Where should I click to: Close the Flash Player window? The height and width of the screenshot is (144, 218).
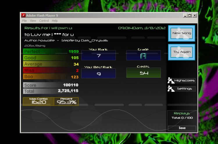[x=195, y=15]
